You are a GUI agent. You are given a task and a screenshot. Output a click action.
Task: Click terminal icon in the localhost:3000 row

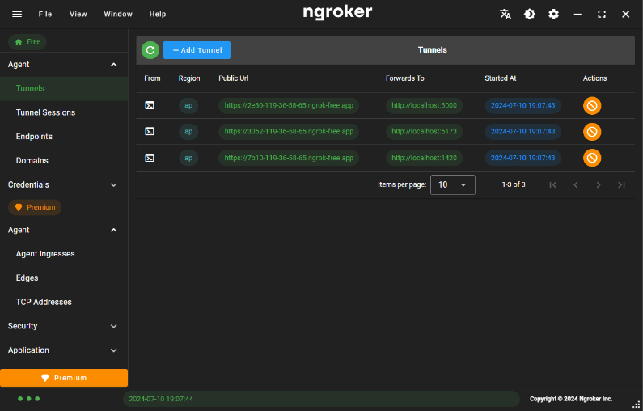(150, 105)
